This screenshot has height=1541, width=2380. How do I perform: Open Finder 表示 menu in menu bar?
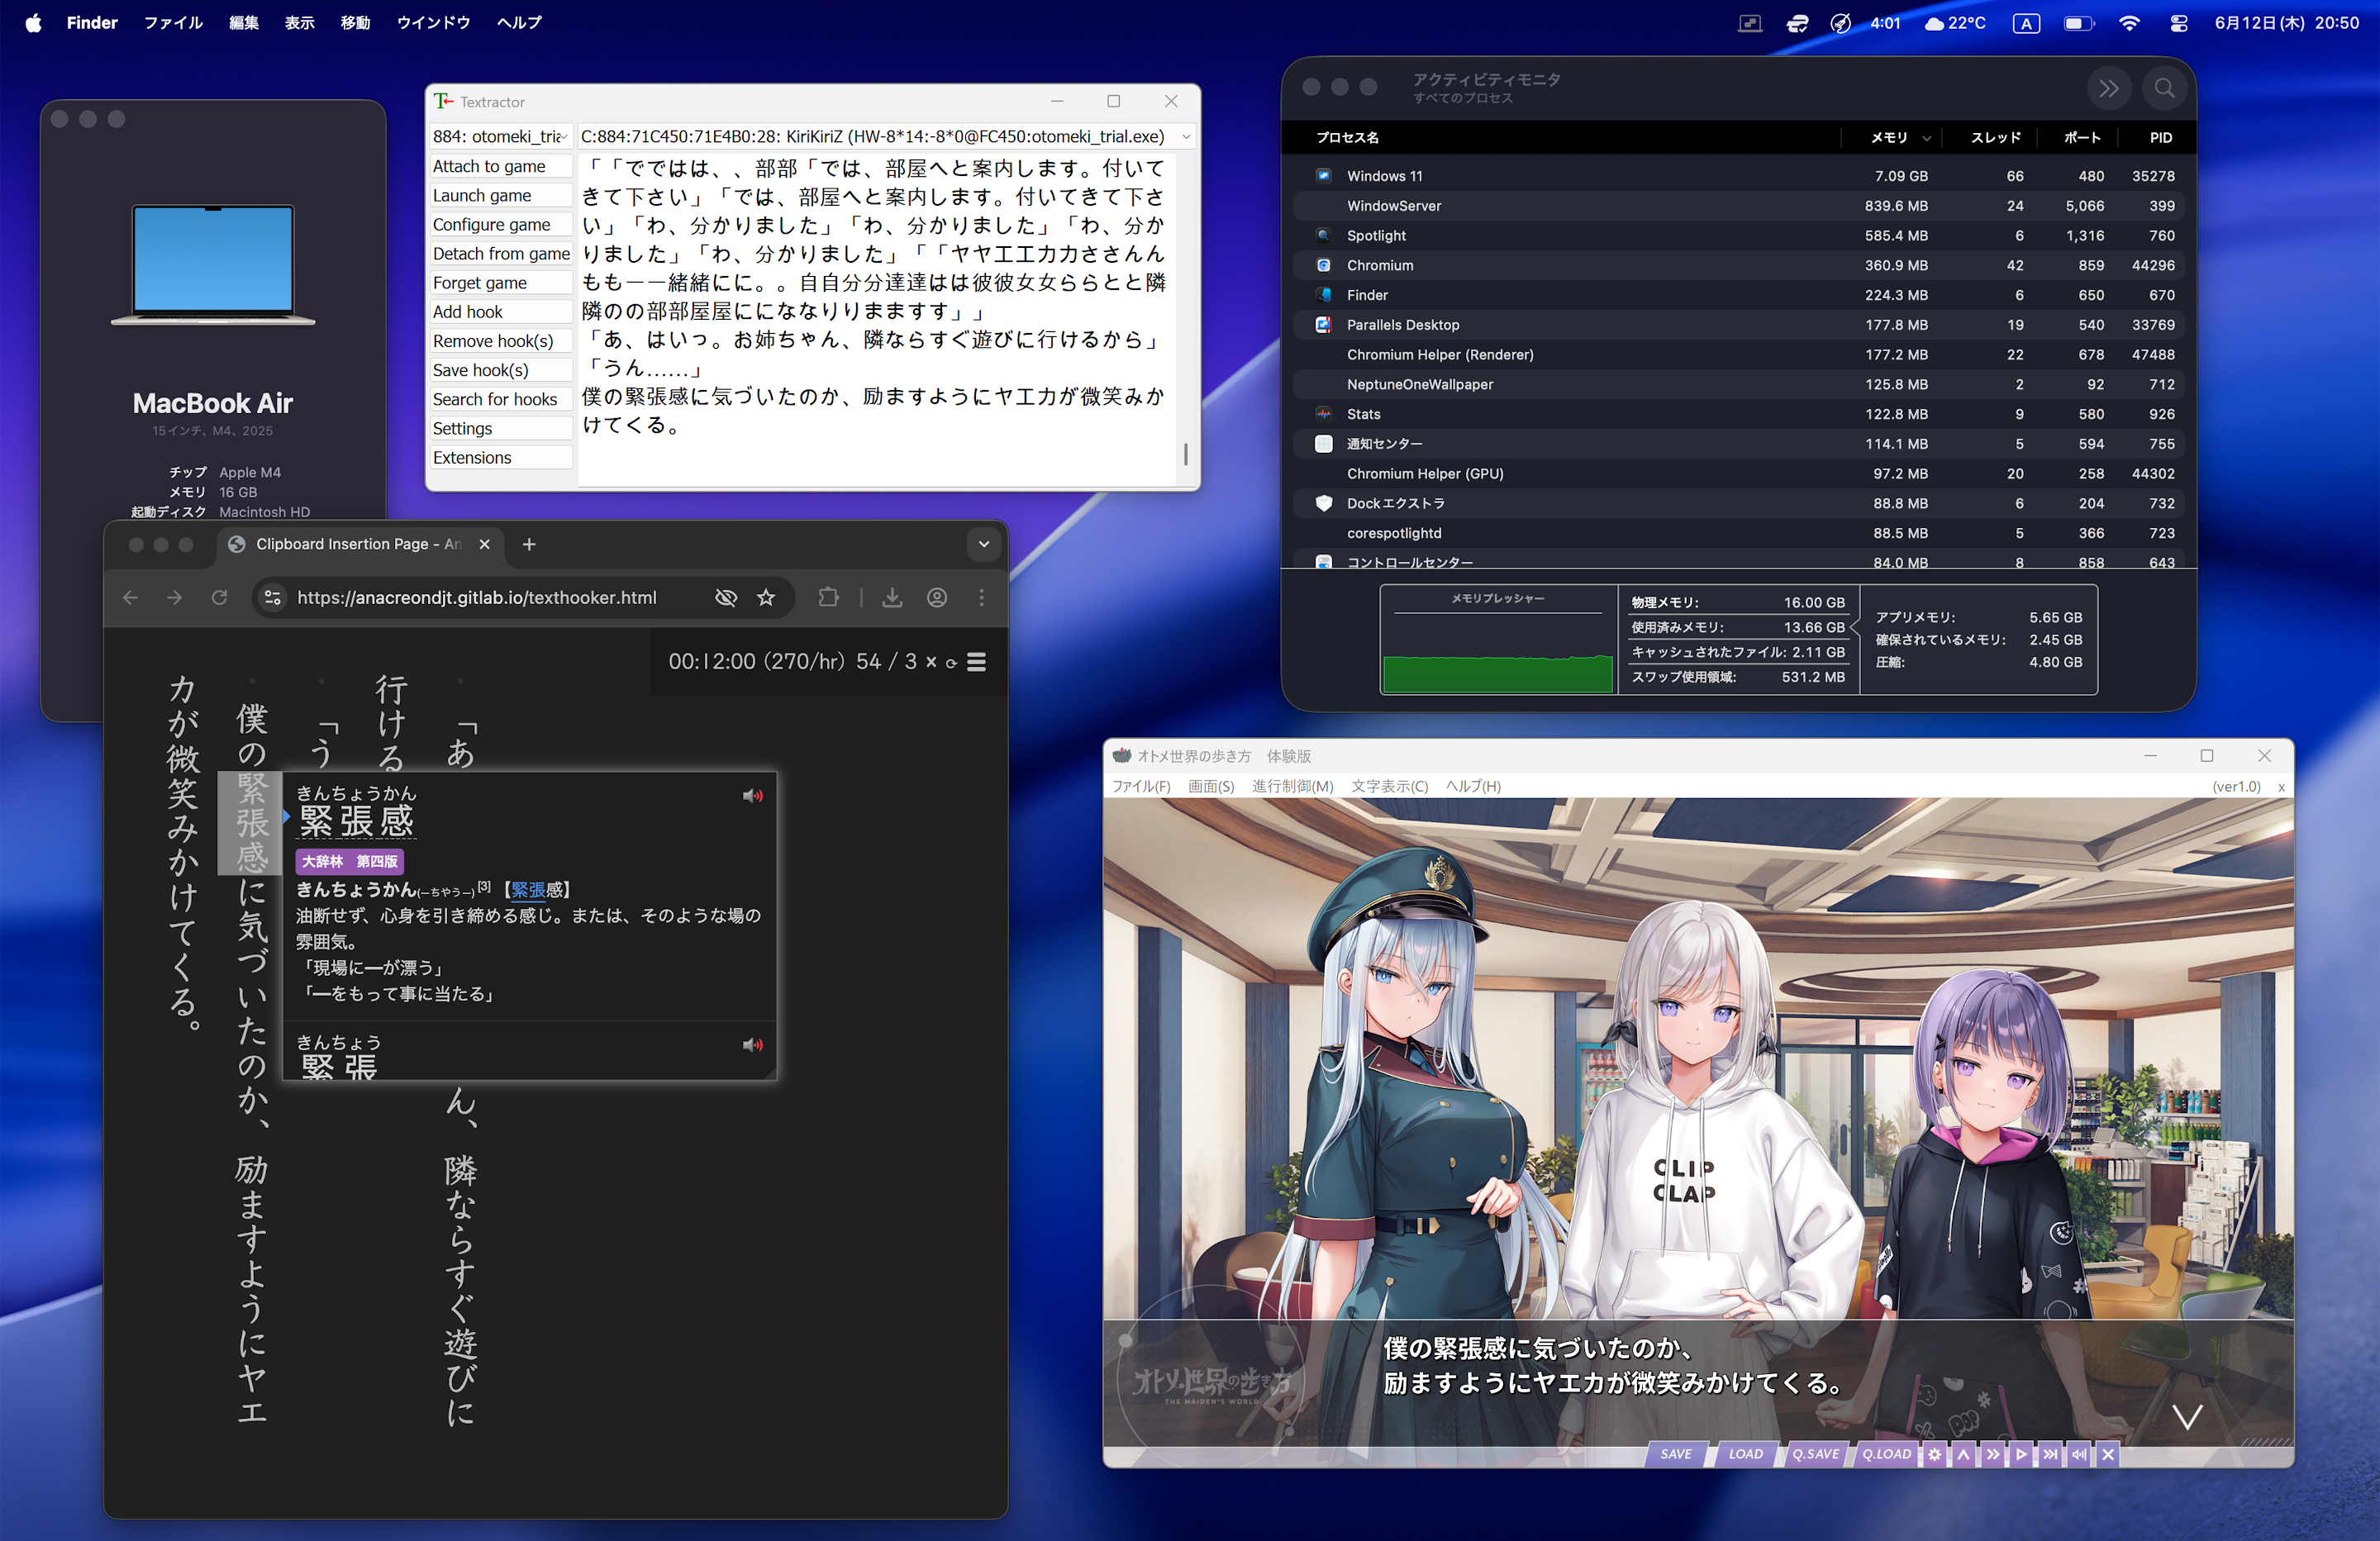(x=299, y=23)
